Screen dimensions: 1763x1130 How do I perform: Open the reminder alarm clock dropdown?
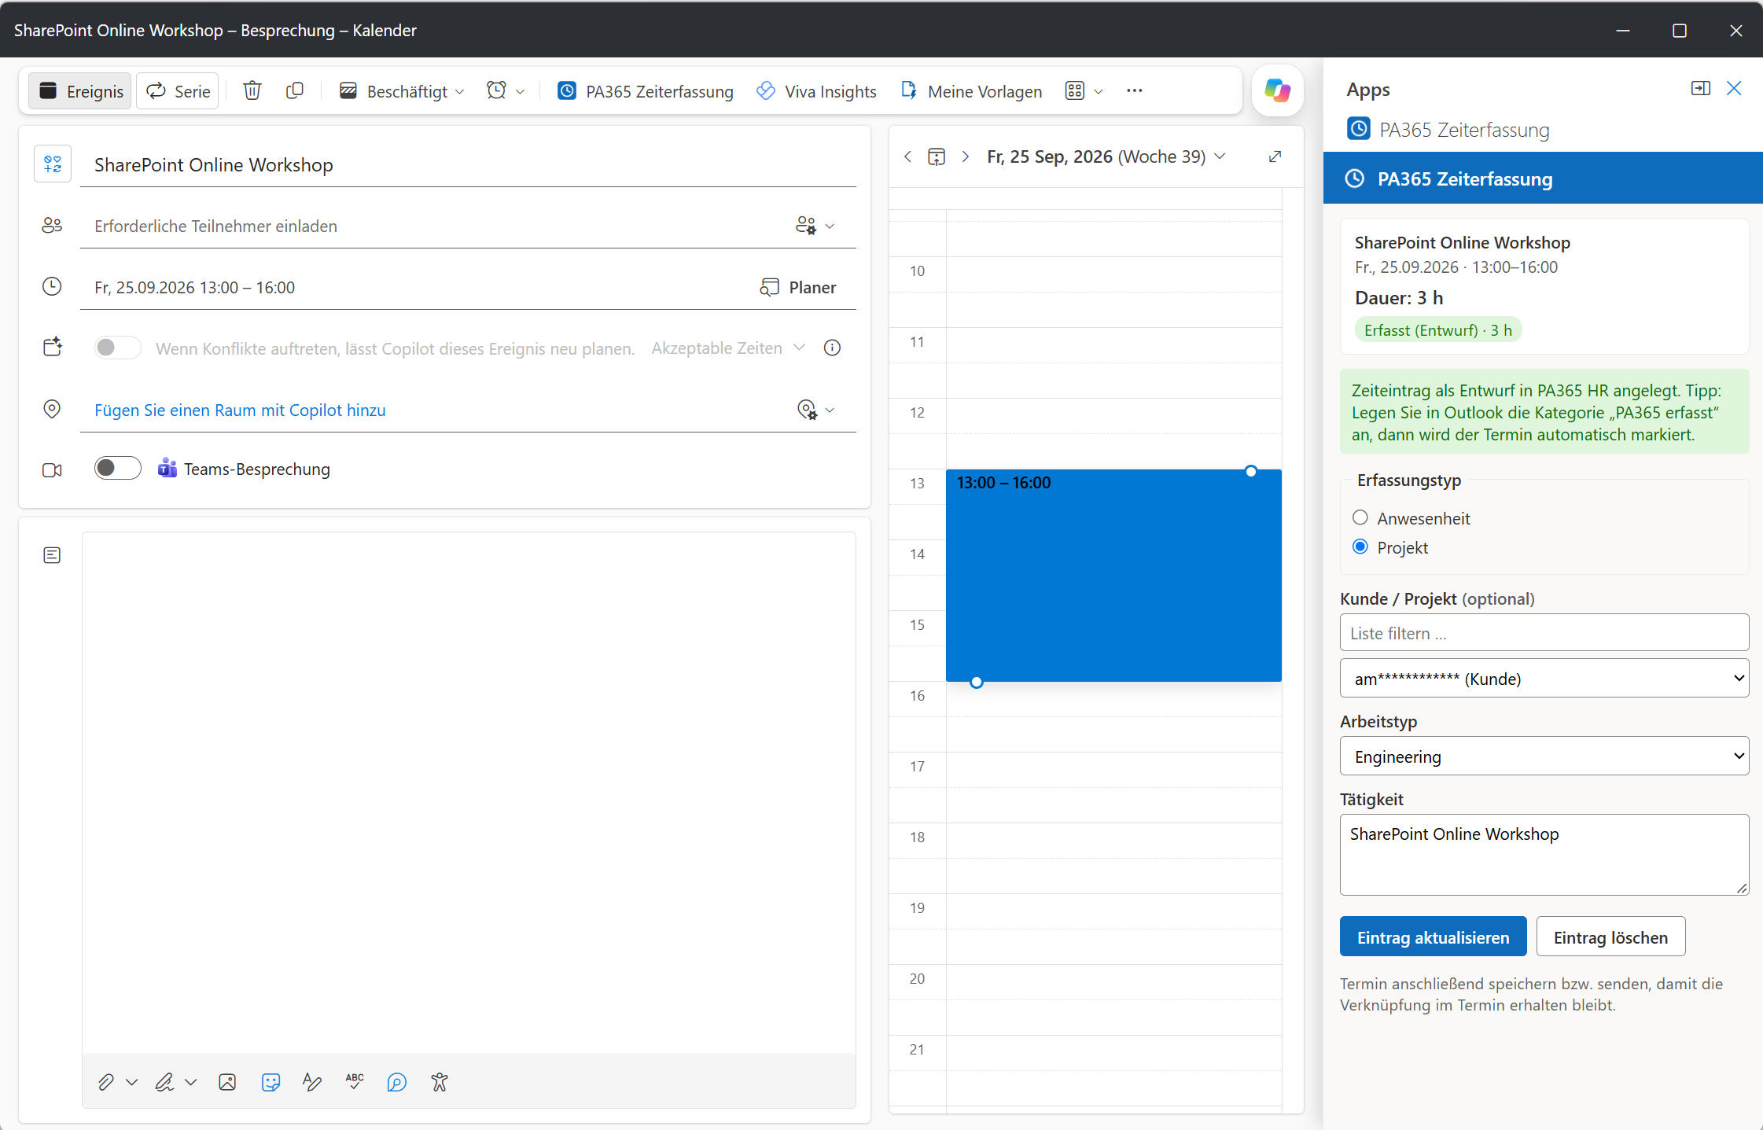506,91
